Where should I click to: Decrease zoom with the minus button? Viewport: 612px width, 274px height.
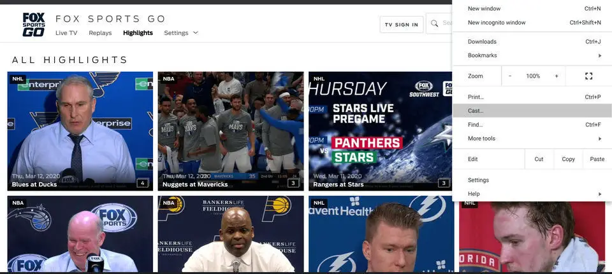(x=510, y=76)
